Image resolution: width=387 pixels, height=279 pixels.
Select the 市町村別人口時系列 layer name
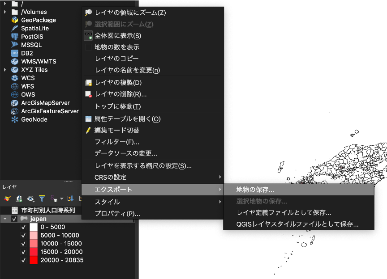point(48,210)
